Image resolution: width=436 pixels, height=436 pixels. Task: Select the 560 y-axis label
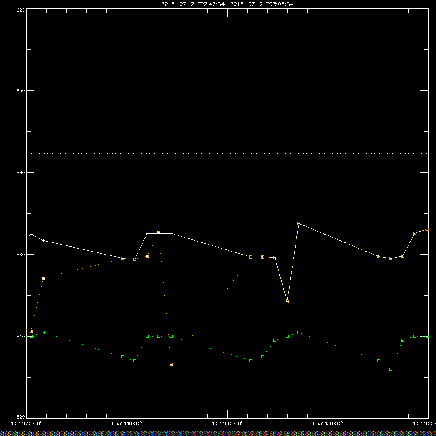pos(21,255)
